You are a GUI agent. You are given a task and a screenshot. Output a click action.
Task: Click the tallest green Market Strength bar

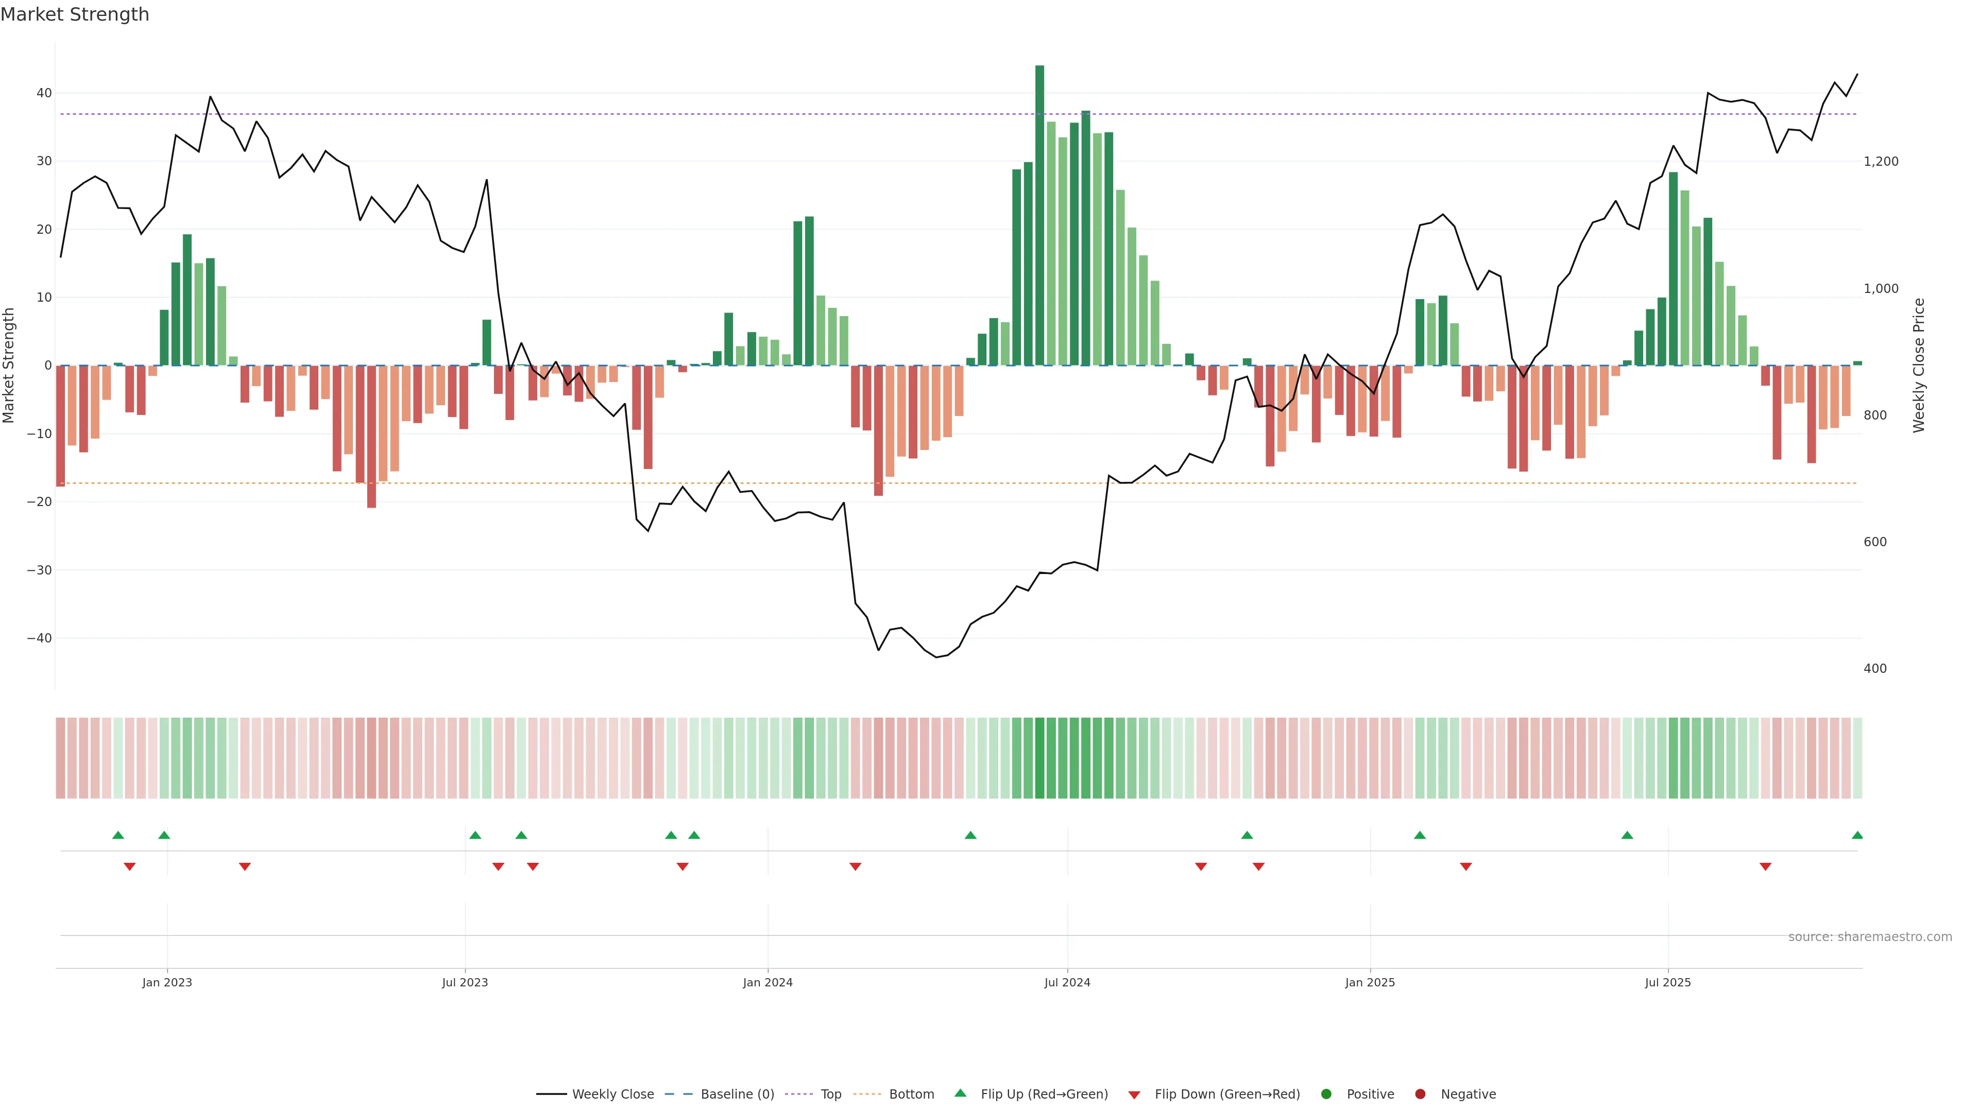[x=1039, y=215]
